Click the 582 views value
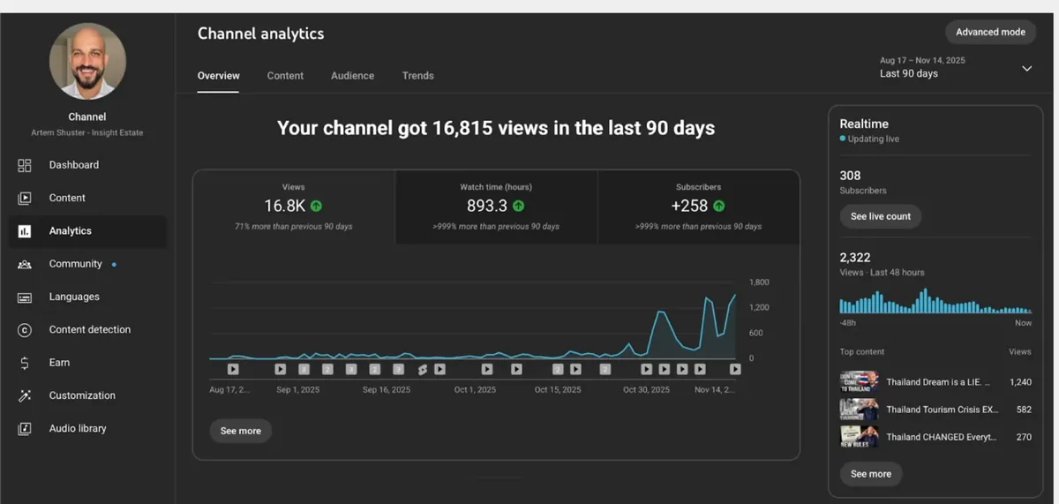The width and height of the screenshot is (1059, 504). coord(1024,410)
